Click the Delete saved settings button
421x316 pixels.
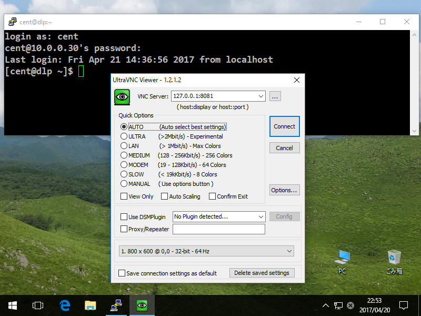[262, 273]
